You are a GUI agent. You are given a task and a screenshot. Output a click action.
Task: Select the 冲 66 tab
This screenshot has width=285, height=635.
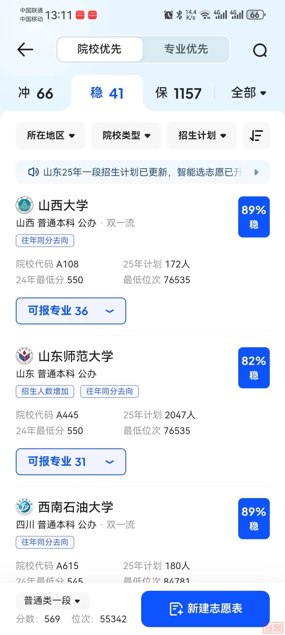click(x=36, y=93)
